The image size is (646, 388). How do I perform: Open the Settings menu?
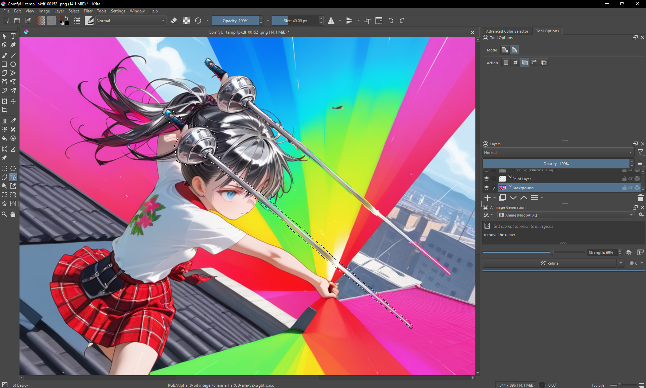point(118,11)
